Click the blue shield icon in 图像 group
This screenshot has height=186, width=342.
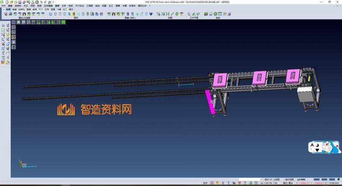coord(150,14)
